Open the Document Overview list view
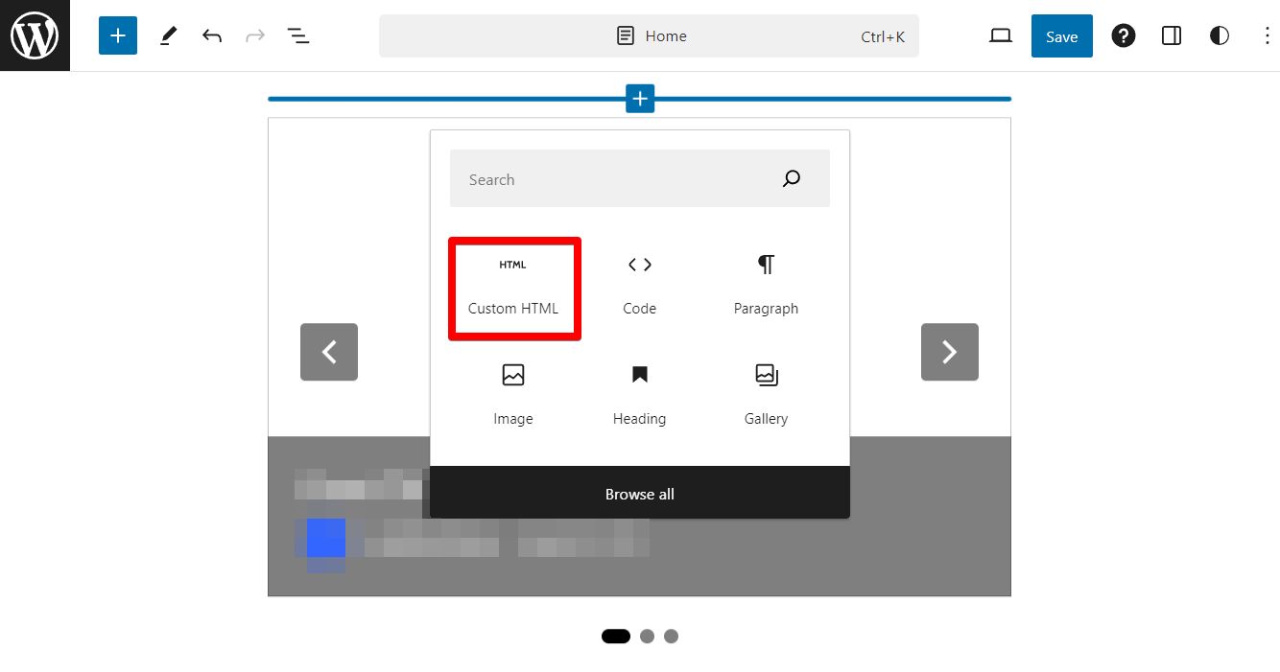The width and height of the screenshot is (1280, 672). pyautogui.click(x=298, y=35)
